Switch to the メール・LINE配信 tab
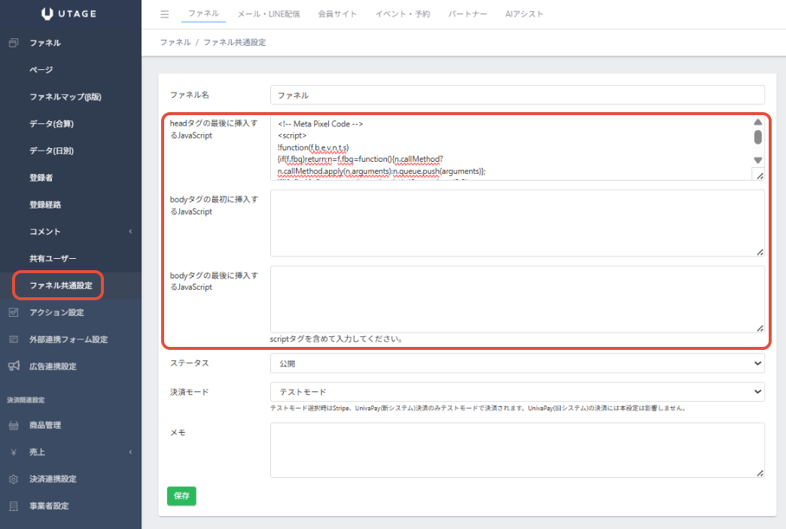Screen dimensions: 786x529 (268, 14)
